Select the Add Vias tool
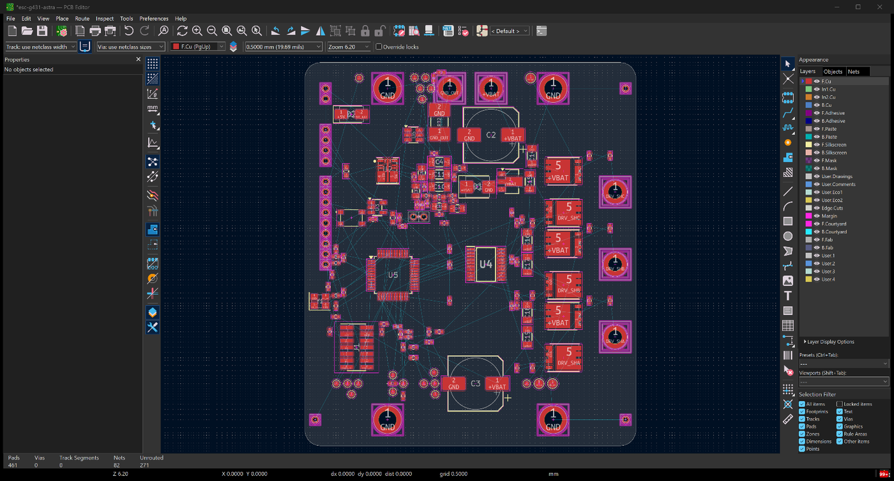This screenshot has width=894, height=481. coord(788,142)
